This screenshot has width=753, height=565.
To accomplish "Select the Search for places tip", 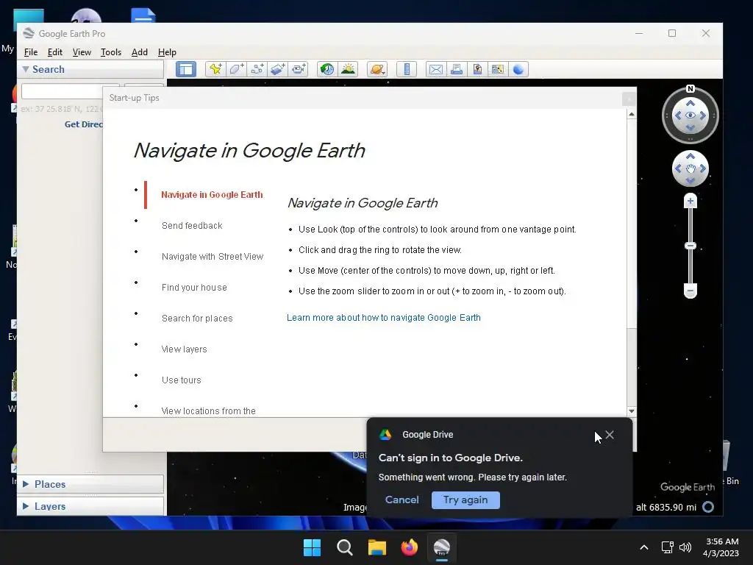I will 197,318.
